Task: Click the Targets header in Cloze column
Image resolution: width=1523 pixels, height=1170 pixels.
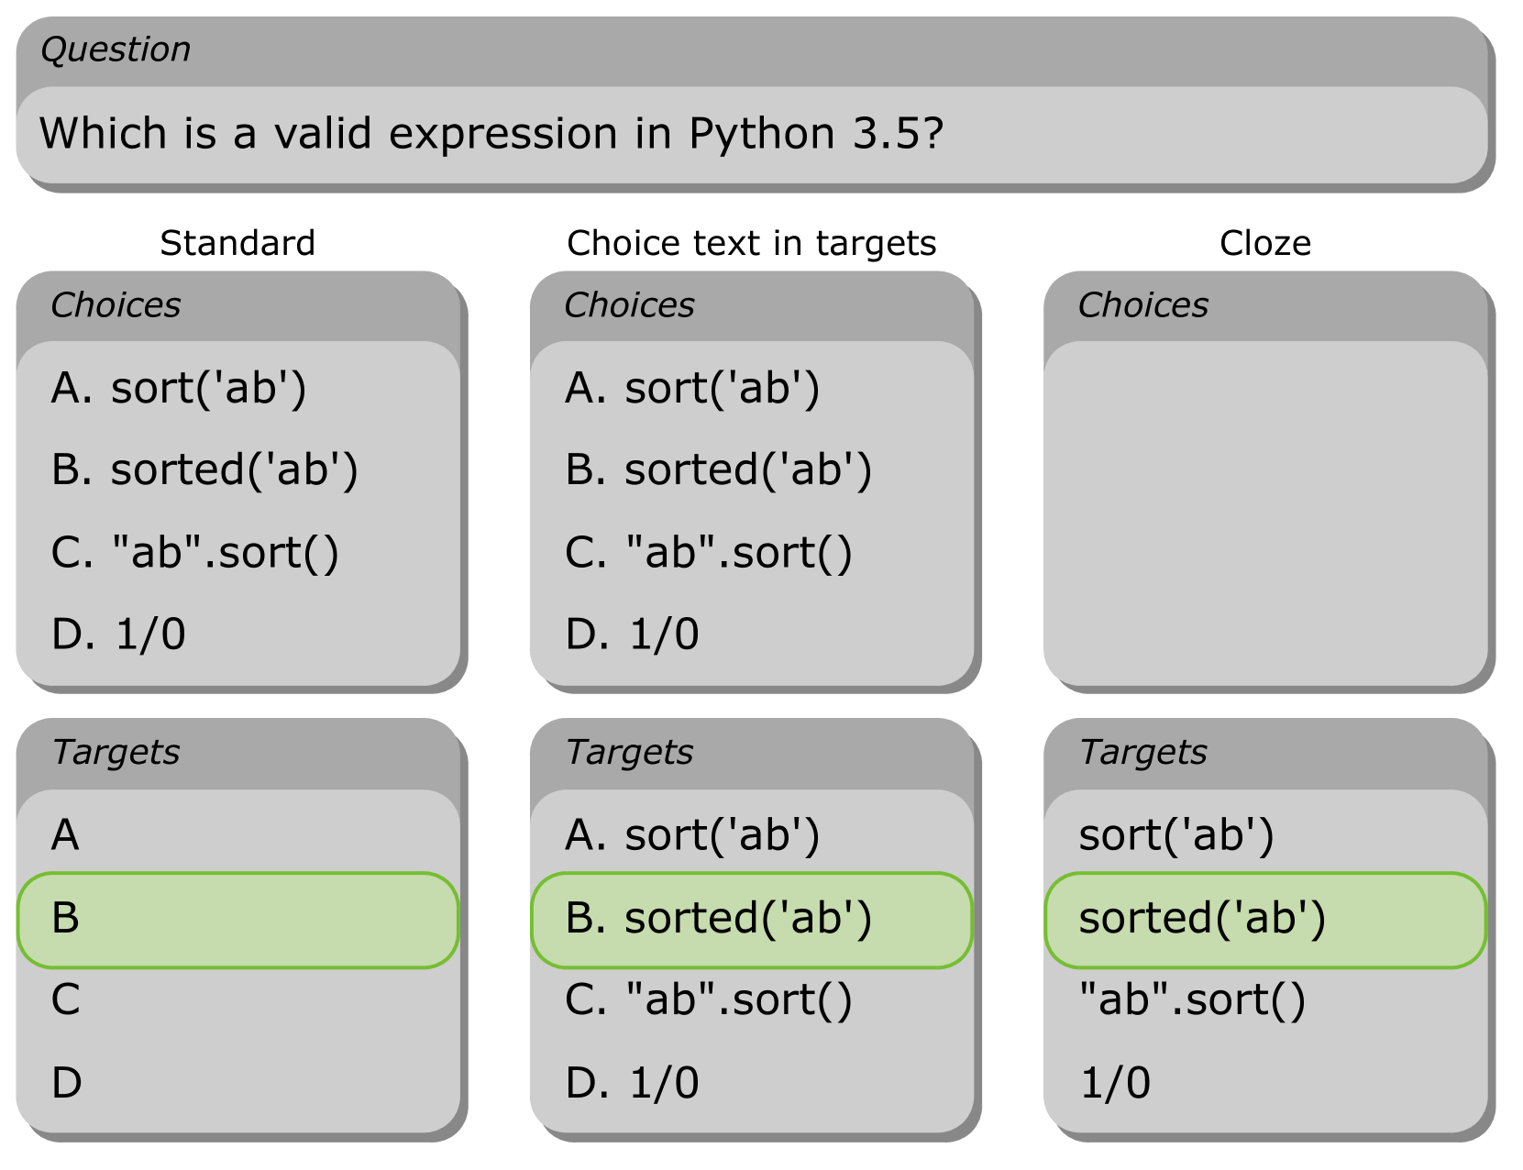Action: point(1142,752)
